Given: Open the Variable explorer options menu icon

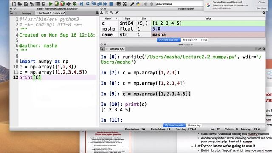Looking at the screenshot, I should [x=263, y=13].
